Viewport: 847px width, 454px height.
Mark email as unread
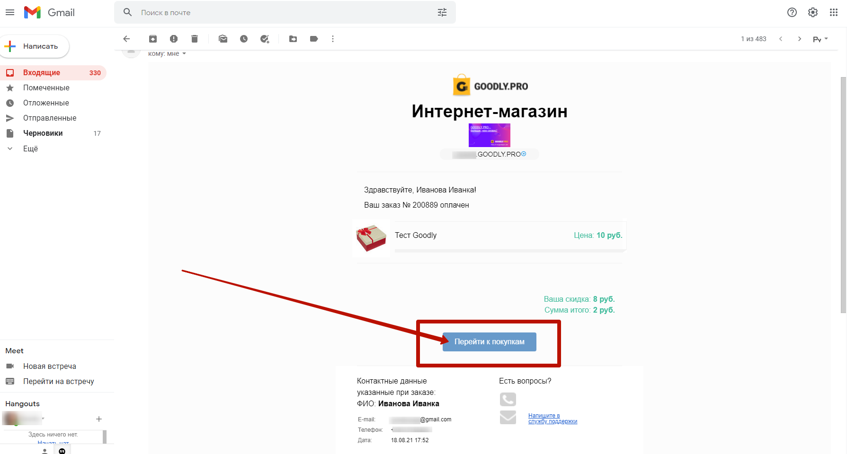point(223,39)
